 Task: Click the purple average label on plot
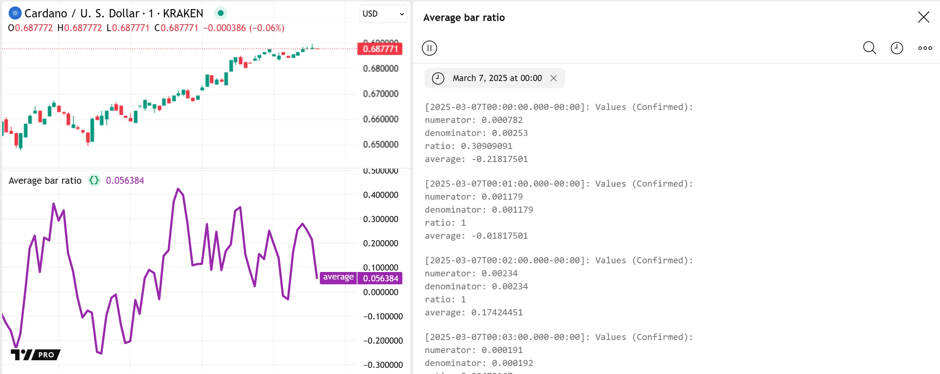338,277
